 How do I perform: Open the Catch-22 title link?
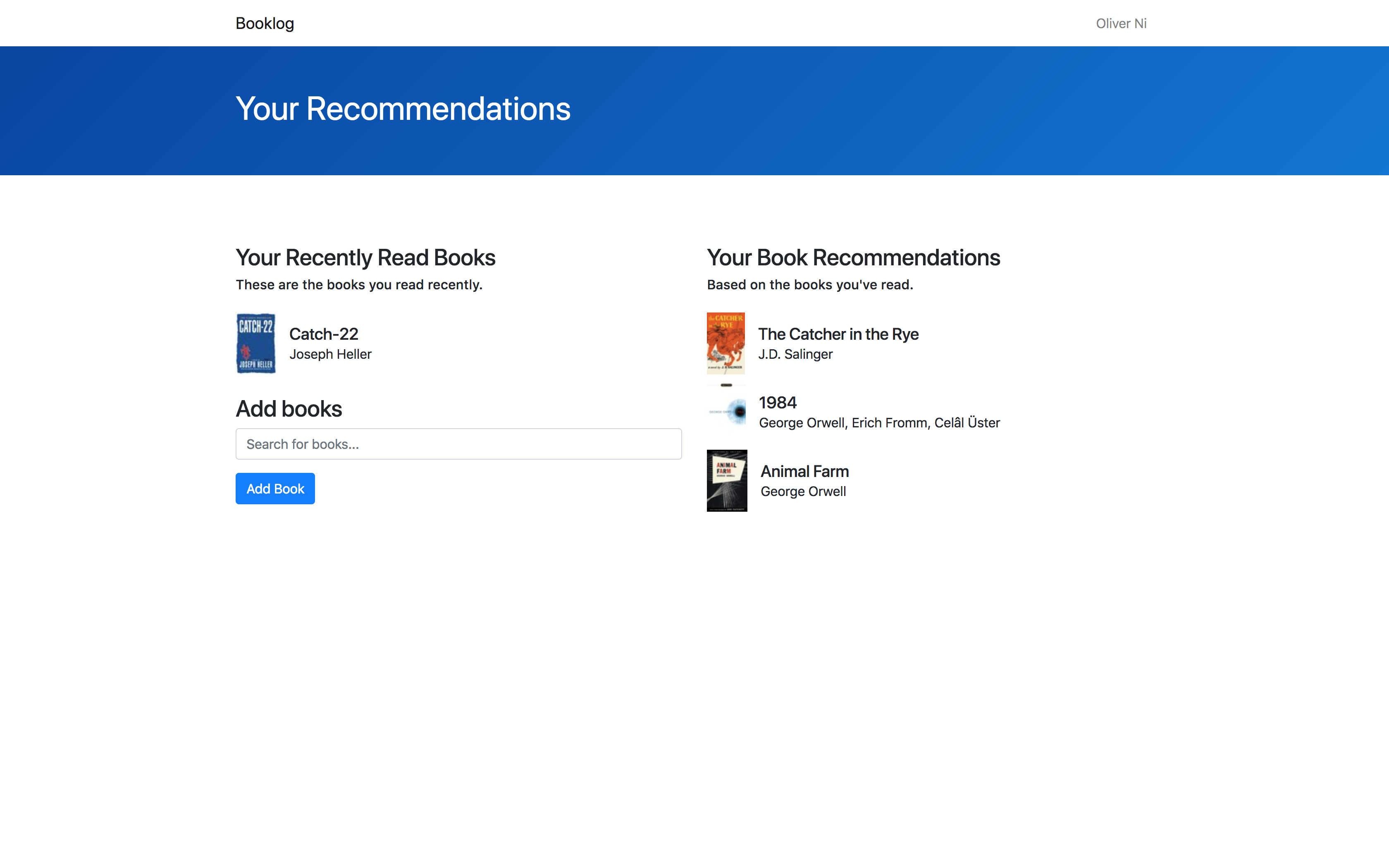(x=324, y=334)
